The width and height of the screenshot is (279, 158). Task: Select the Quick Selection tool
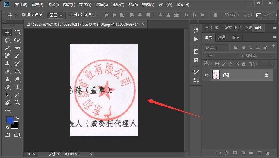point(17,40)
